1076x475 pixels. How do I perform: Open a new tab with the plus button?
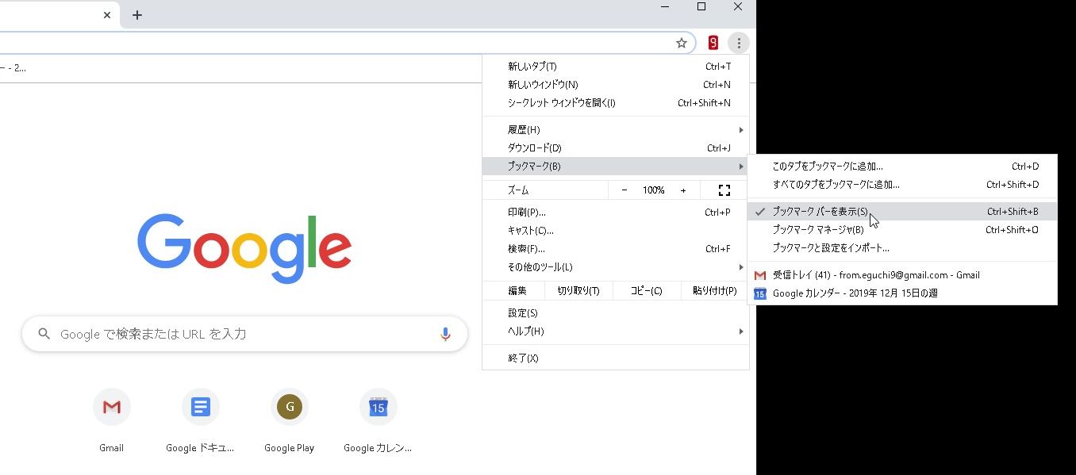coord(136,14)
